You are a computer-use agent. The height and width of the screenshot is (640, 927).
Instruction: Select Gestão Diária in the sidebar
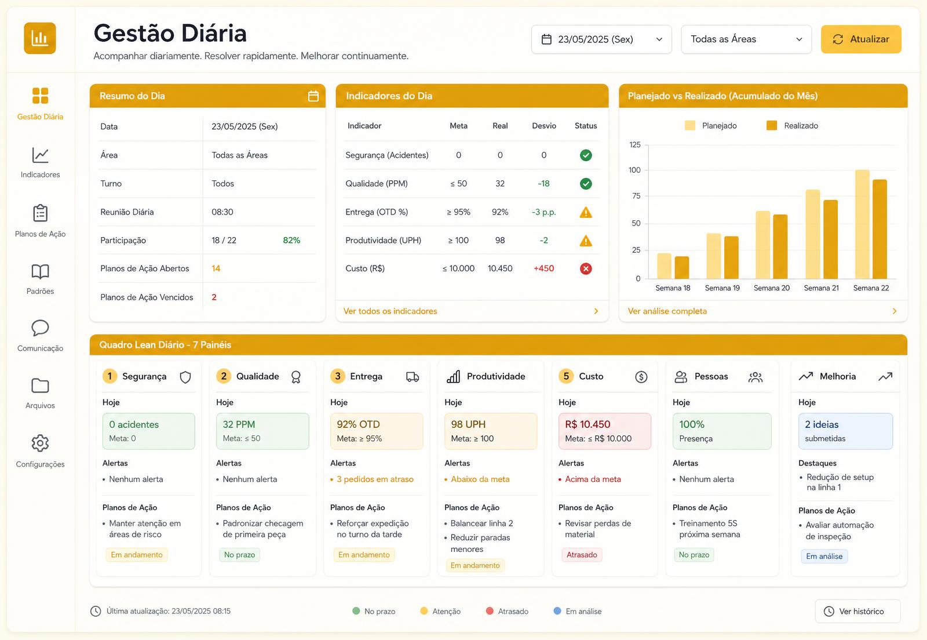pyautogui.click(x=40, y=103)
